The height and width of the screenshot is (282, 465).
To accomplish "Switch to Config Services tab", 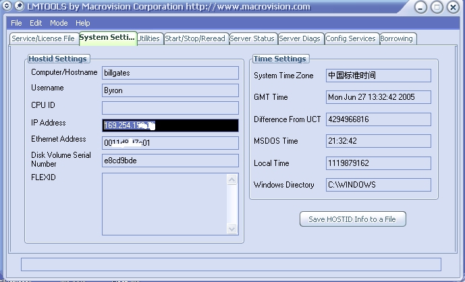I will [351, 38].
